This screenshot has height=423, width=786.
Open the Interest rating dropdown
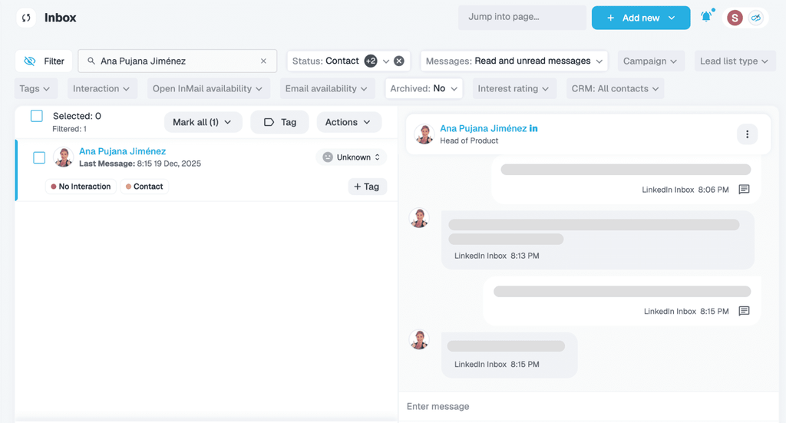coord(514,89)
